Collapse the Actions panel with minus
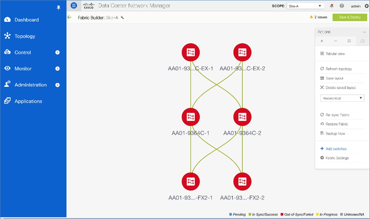 tap(365, 32)
